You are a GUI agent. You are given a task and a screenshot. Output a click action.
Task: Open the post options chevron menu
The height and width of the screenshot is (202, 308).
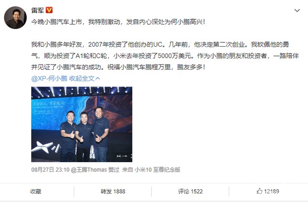(x=297, y=11)
